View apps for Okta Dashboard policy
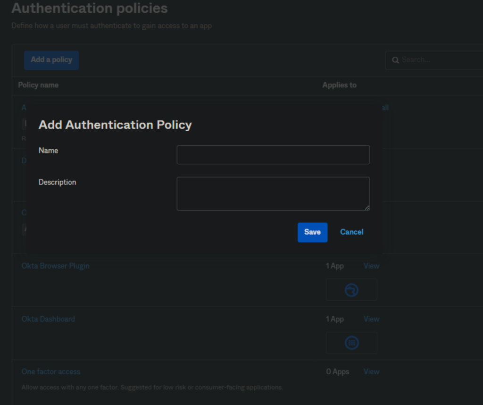Image resolution: width=483 pixels, height=405 pixels. tap(371, 319)
